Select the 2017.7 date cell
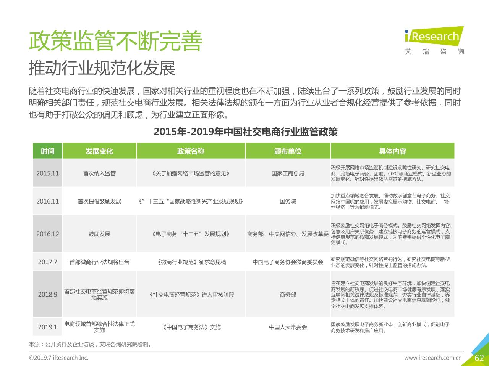The height and width of the screenshot is (366, 489). pyautogui.click(x=47, y=262)
